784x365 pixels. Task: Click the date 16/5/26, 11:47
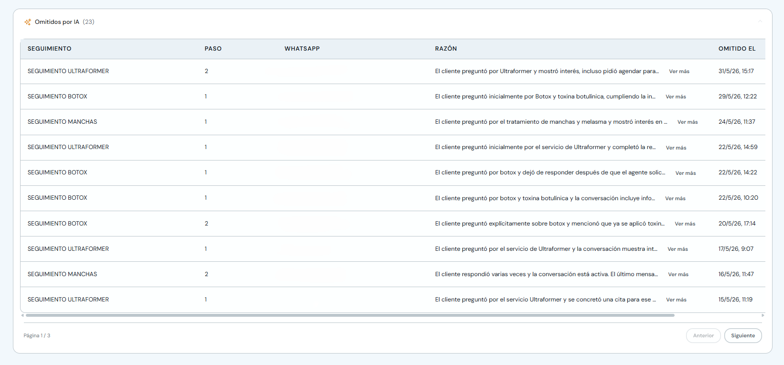pos(736,274)
